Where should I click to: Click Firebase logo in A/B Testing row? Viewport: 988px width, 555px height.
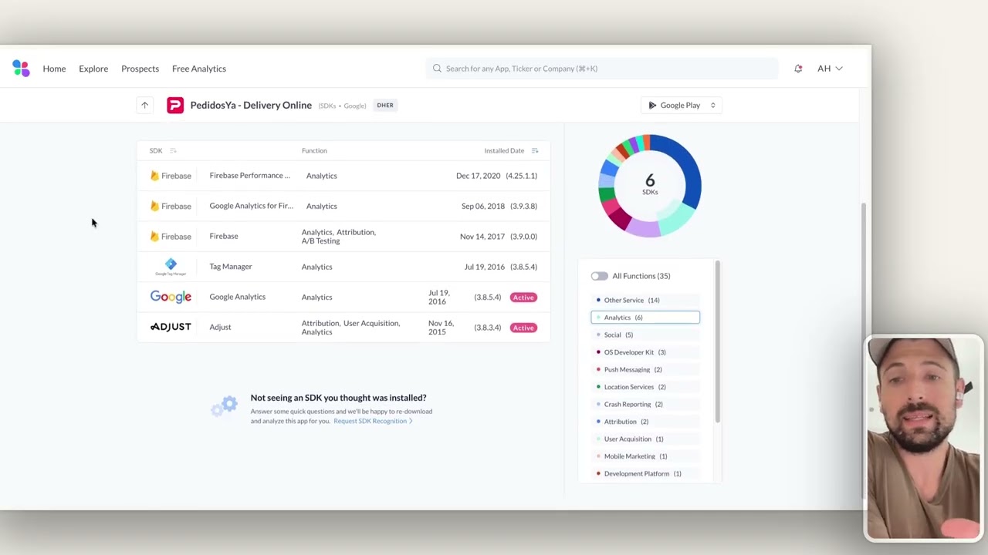click(x=171, y=236)
